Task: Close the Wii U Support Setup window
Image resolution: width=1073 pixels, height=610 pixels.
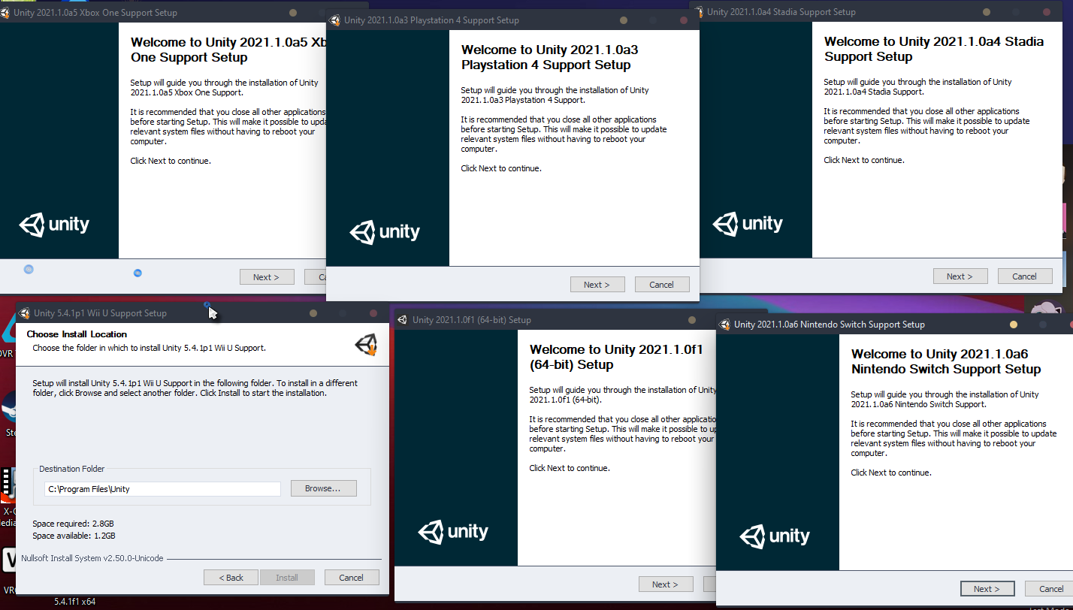Action: click(373, 313)
